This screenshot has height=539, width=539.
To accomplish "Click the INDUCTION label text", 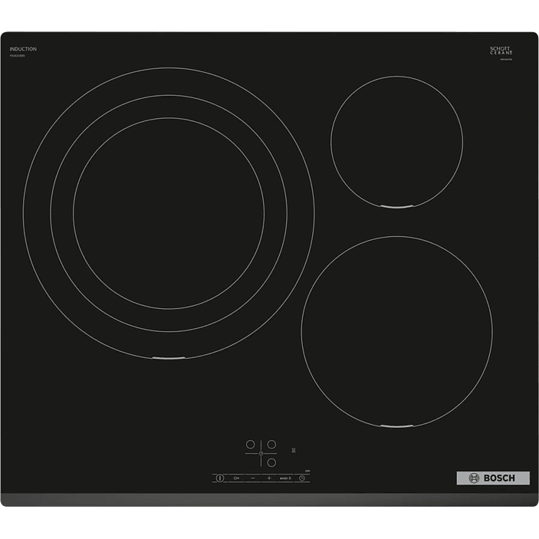I will click(25, 49).
